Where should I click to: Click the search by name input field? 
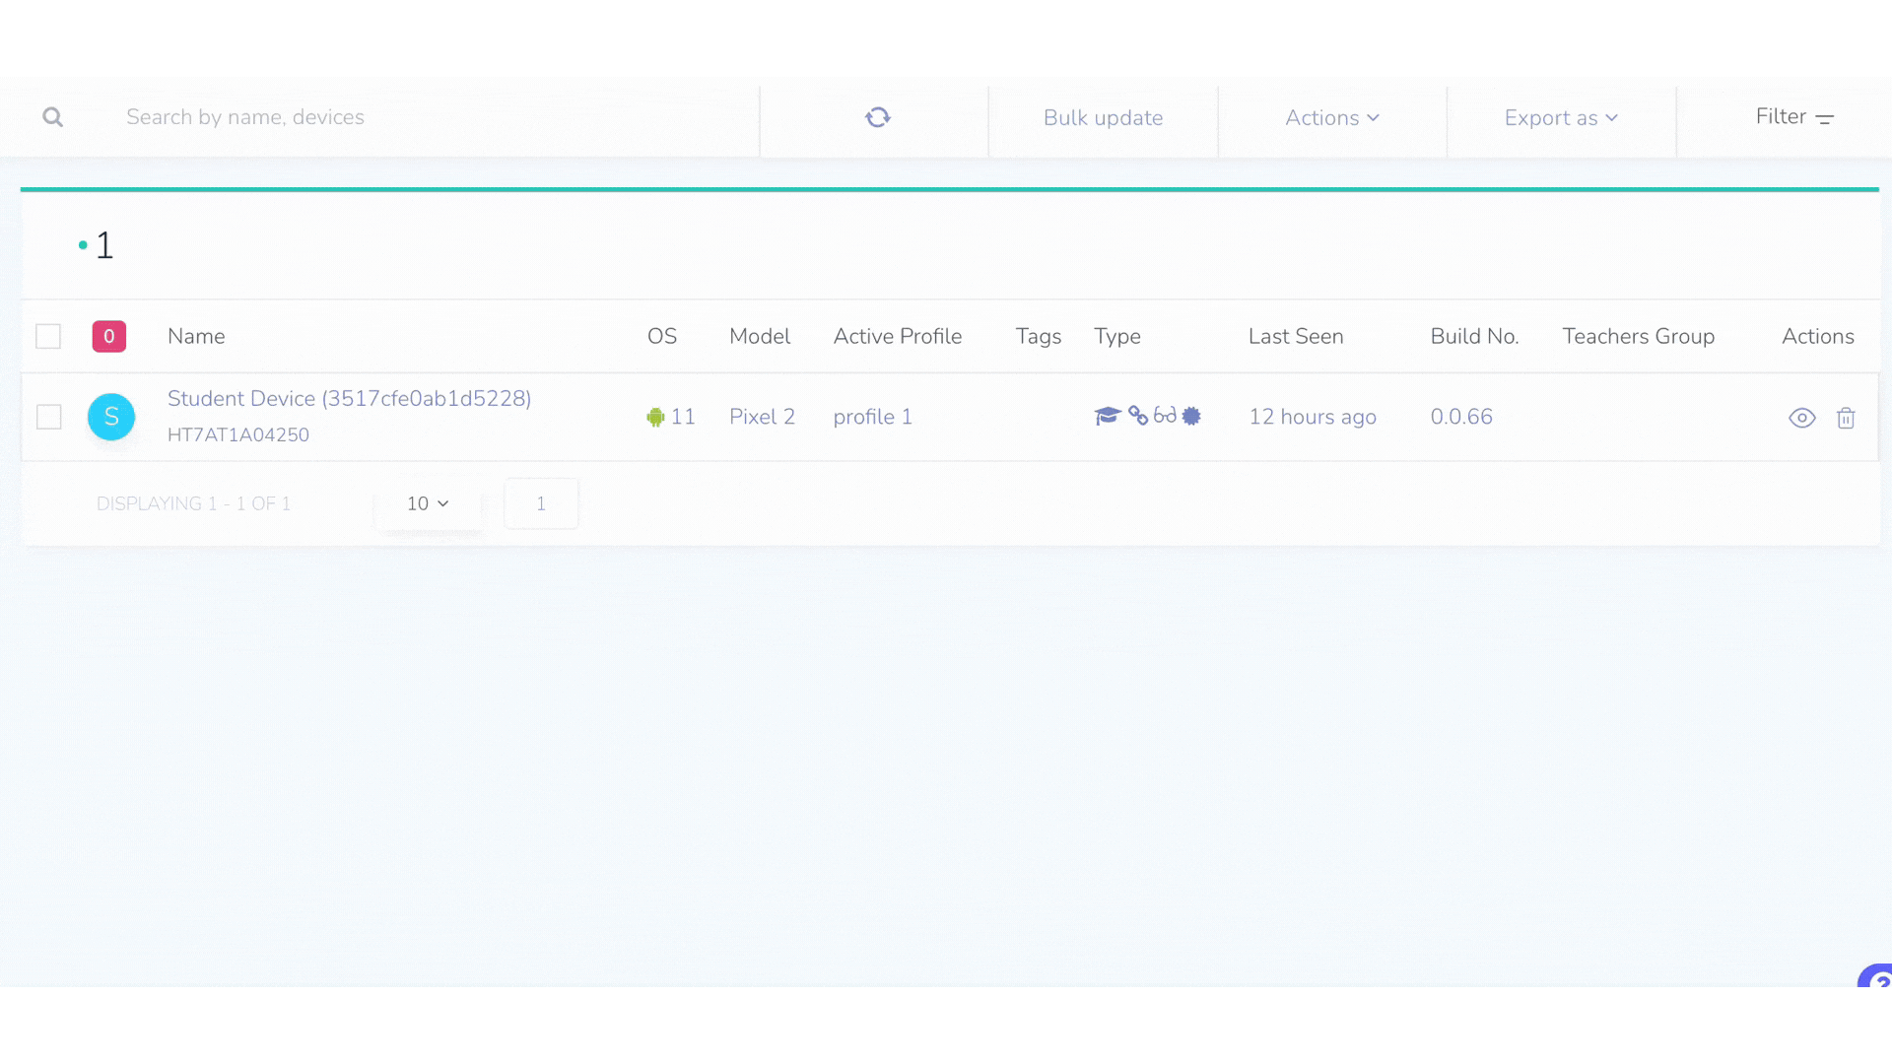pyautogui.click(x=424, y=118)
